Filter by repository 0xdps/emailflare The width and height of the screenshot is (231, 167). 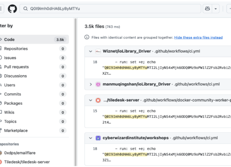tap(20, 153)
